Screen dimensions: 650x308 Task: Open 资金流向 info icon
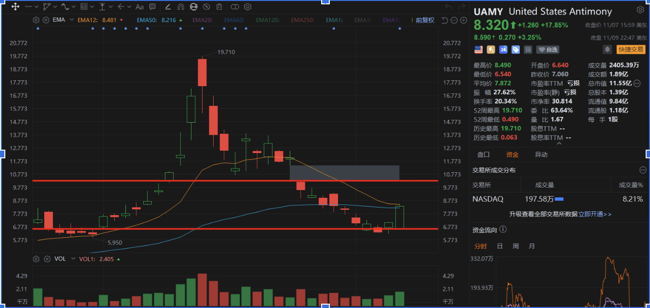(503, 230)
